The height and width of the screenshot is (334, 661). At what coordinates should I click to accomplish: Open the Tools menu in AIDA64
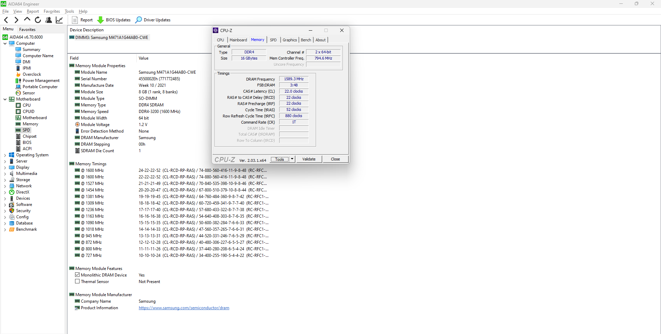[69, 11]
